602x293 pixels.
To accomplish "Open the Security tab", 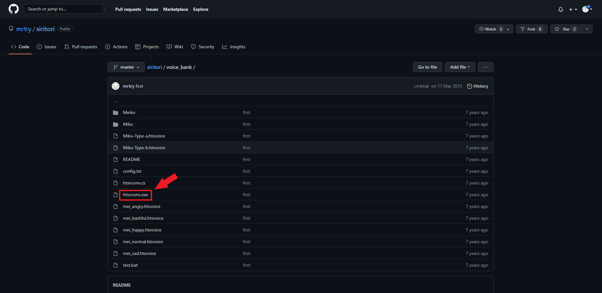I will [x=203, y=47].
